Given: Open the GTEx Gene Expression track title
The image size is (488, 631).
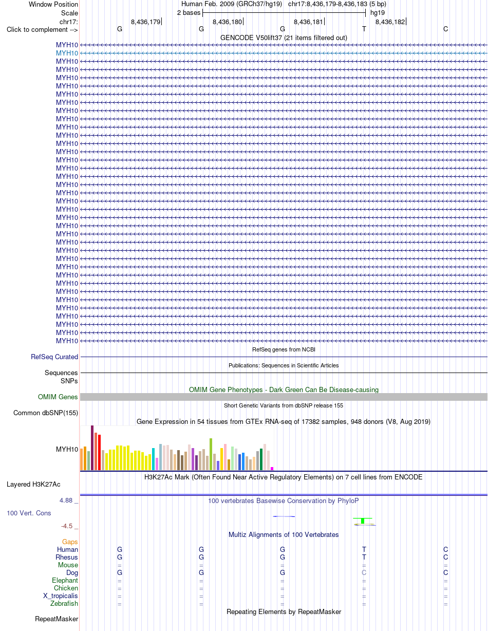Looking at the screenshot, I should [284, 421].
